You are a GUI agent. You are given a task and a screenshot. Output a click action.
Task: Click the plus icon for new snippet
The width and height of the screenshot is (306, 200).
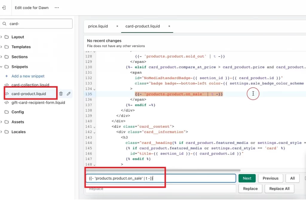coord(7,76)
